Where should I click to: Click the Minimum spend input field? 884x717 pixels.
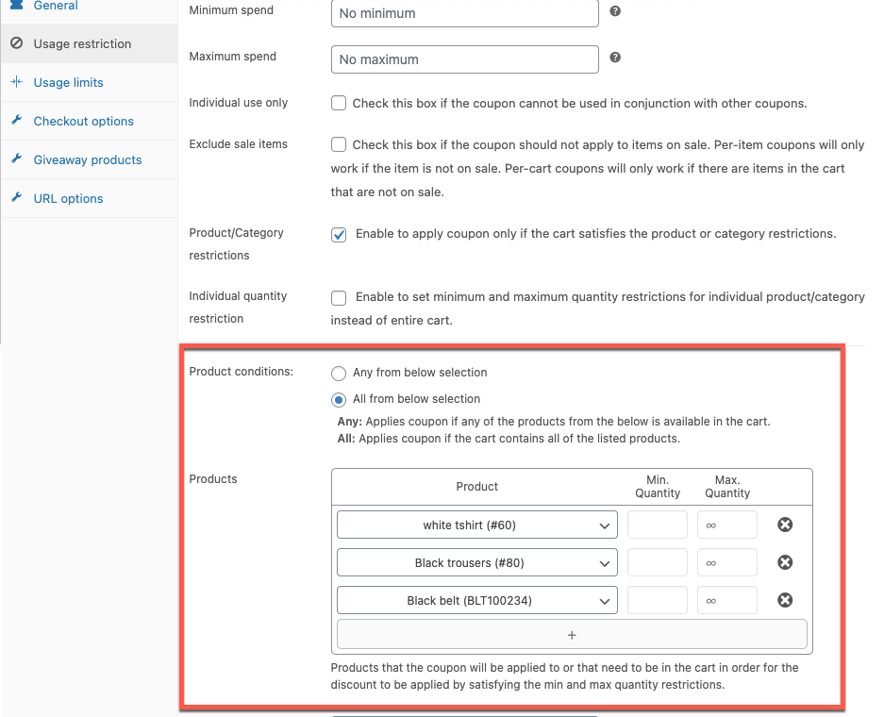tap(465, 13)
